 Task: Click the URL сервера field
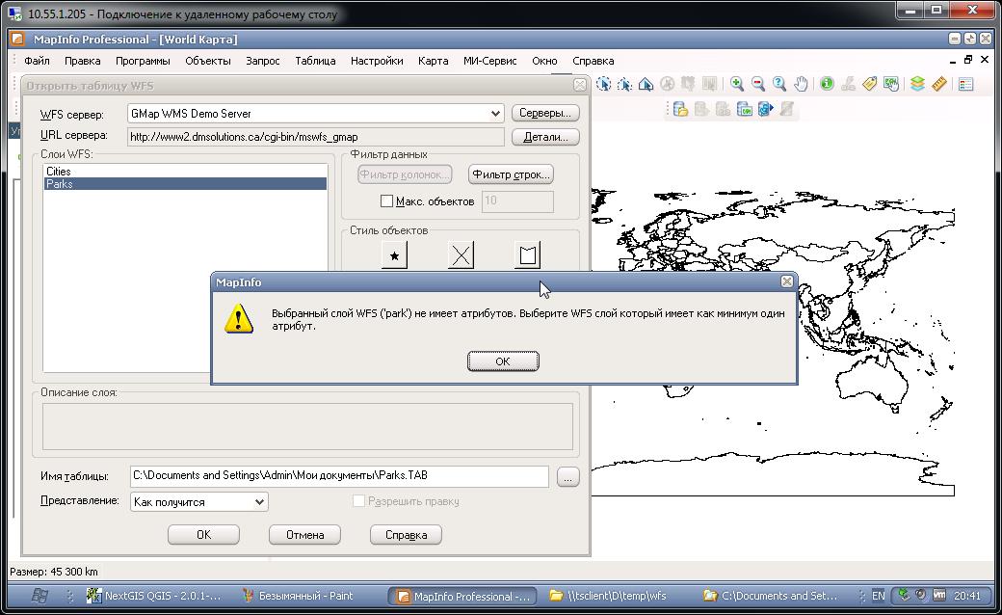pos(316,137)
